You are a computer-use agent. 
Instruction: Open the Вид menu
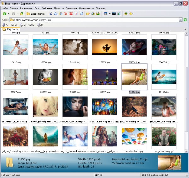(37, 8)
